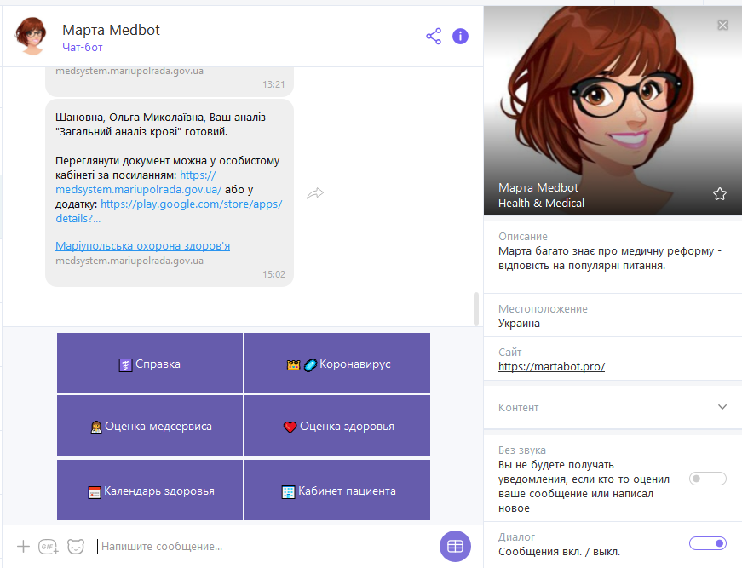Choose the Коронавирус bot menu button
The image size is (742, 568).
pos(337,364)
